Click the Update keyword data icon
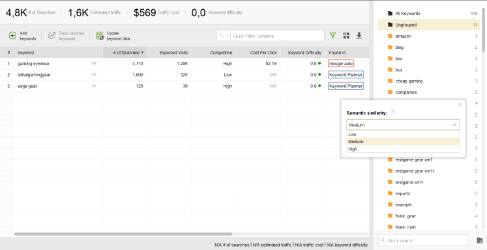Viewport: 487px width, 250px height. (x=100, y=36)
